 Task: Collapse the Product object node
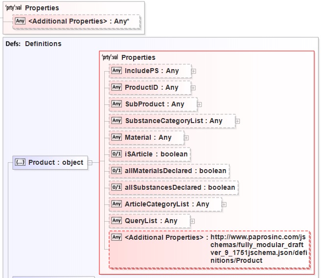pos(90,163)
